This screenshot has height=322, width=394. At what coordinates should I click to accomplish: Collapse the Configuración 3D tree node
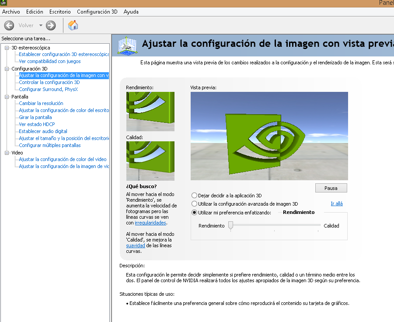pyautogui.click(x=7, y=69)
